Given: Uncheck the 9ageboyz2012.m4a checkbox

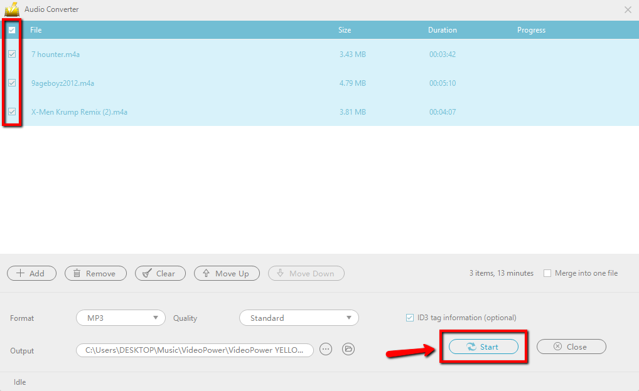Looking at the screenshot, I should pos(12,83).
